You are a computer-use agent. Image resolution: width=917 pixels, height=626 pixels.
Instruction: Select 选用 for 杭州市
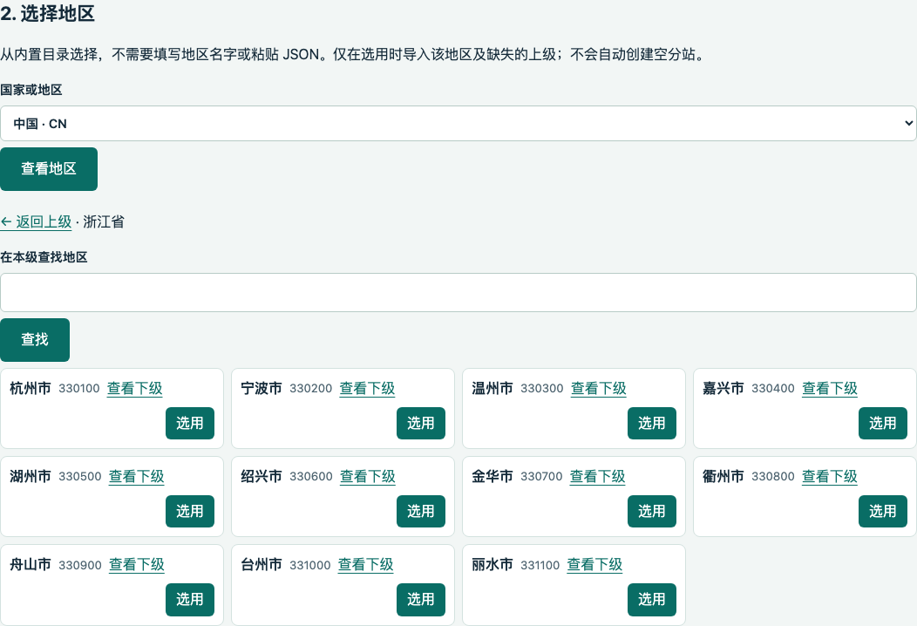189,423
